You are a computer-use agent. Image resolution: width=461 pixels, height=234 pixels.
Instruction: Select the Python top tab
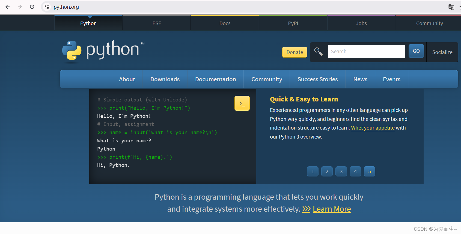pos(88,23)
